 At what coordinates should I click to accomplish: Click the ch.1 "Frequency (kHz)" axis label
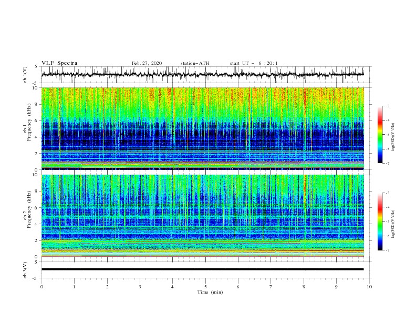[x=30, y=122]
